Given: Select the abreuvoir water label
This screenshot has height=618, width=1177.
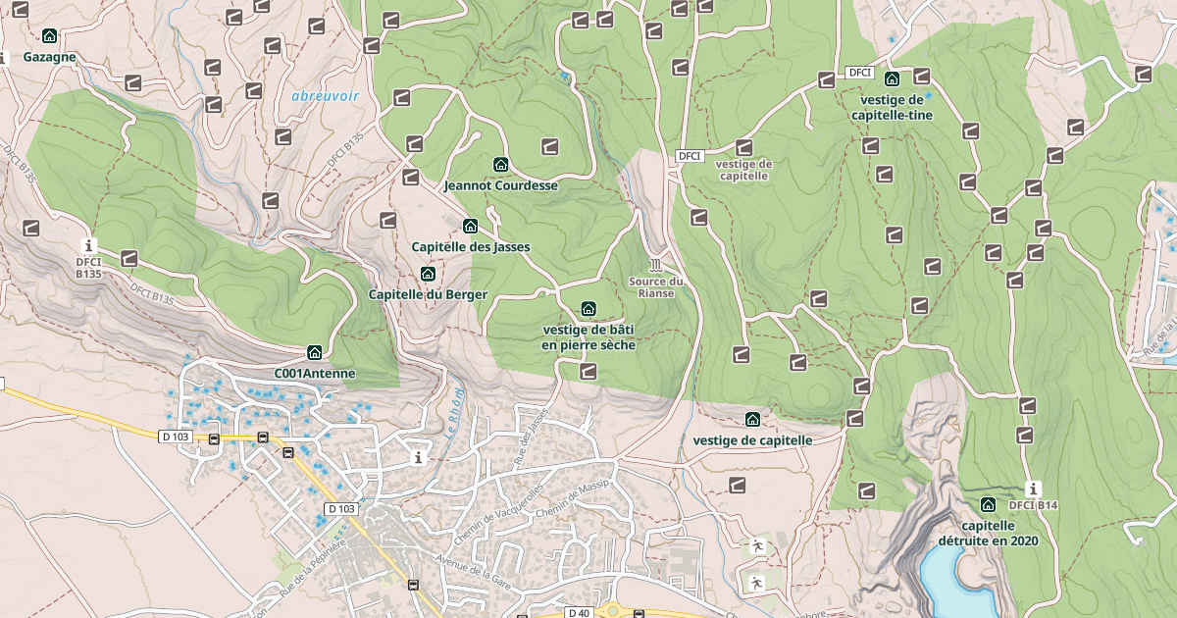Looking at the screenshot, I should 326,96.
